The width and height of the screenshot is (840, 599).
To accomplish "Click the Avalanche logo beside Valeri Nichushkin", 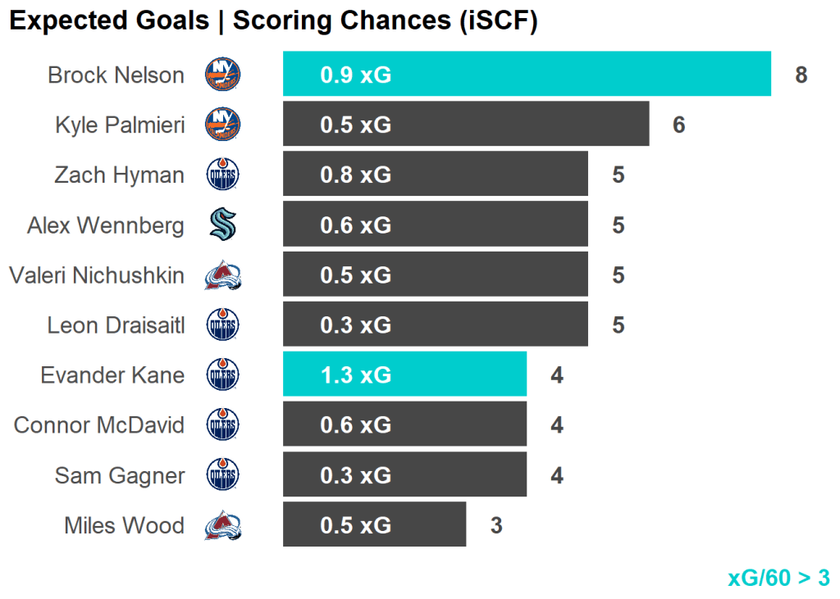I will click(222, 275).
